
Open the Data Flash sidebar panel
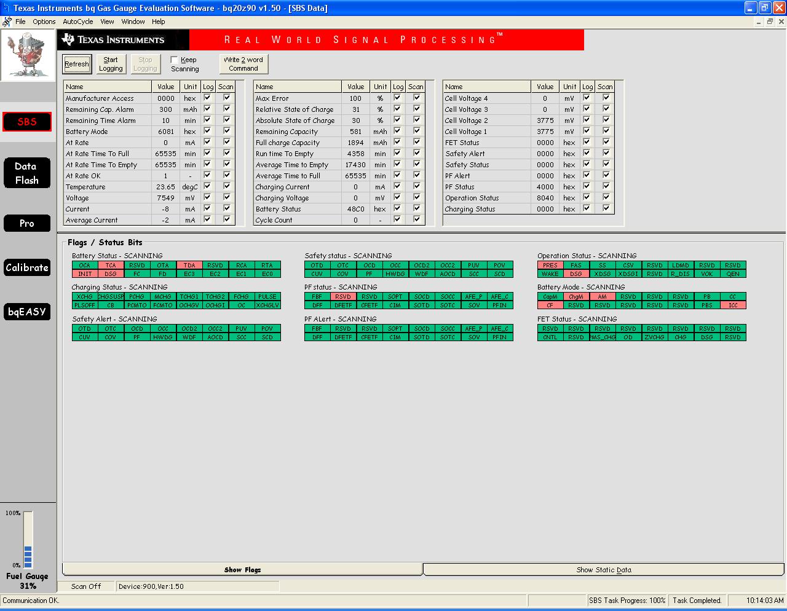(27, 173)
